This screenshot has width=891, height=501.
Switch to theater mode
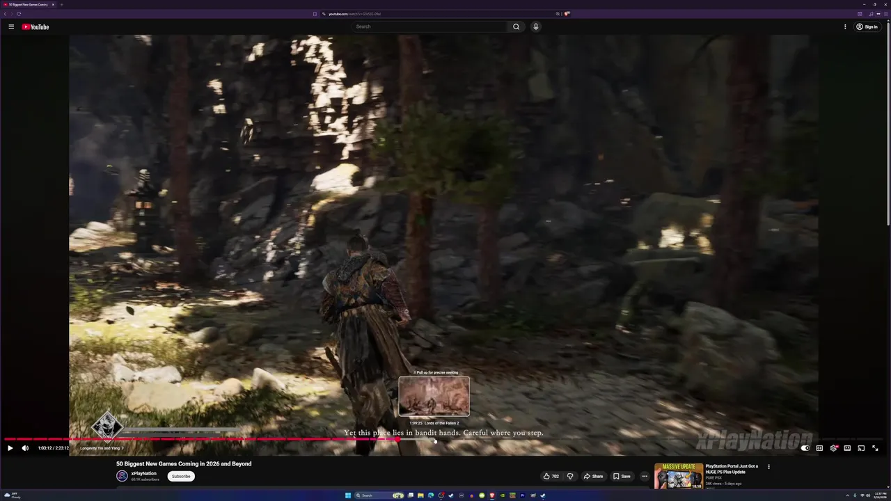coord(847,448)
